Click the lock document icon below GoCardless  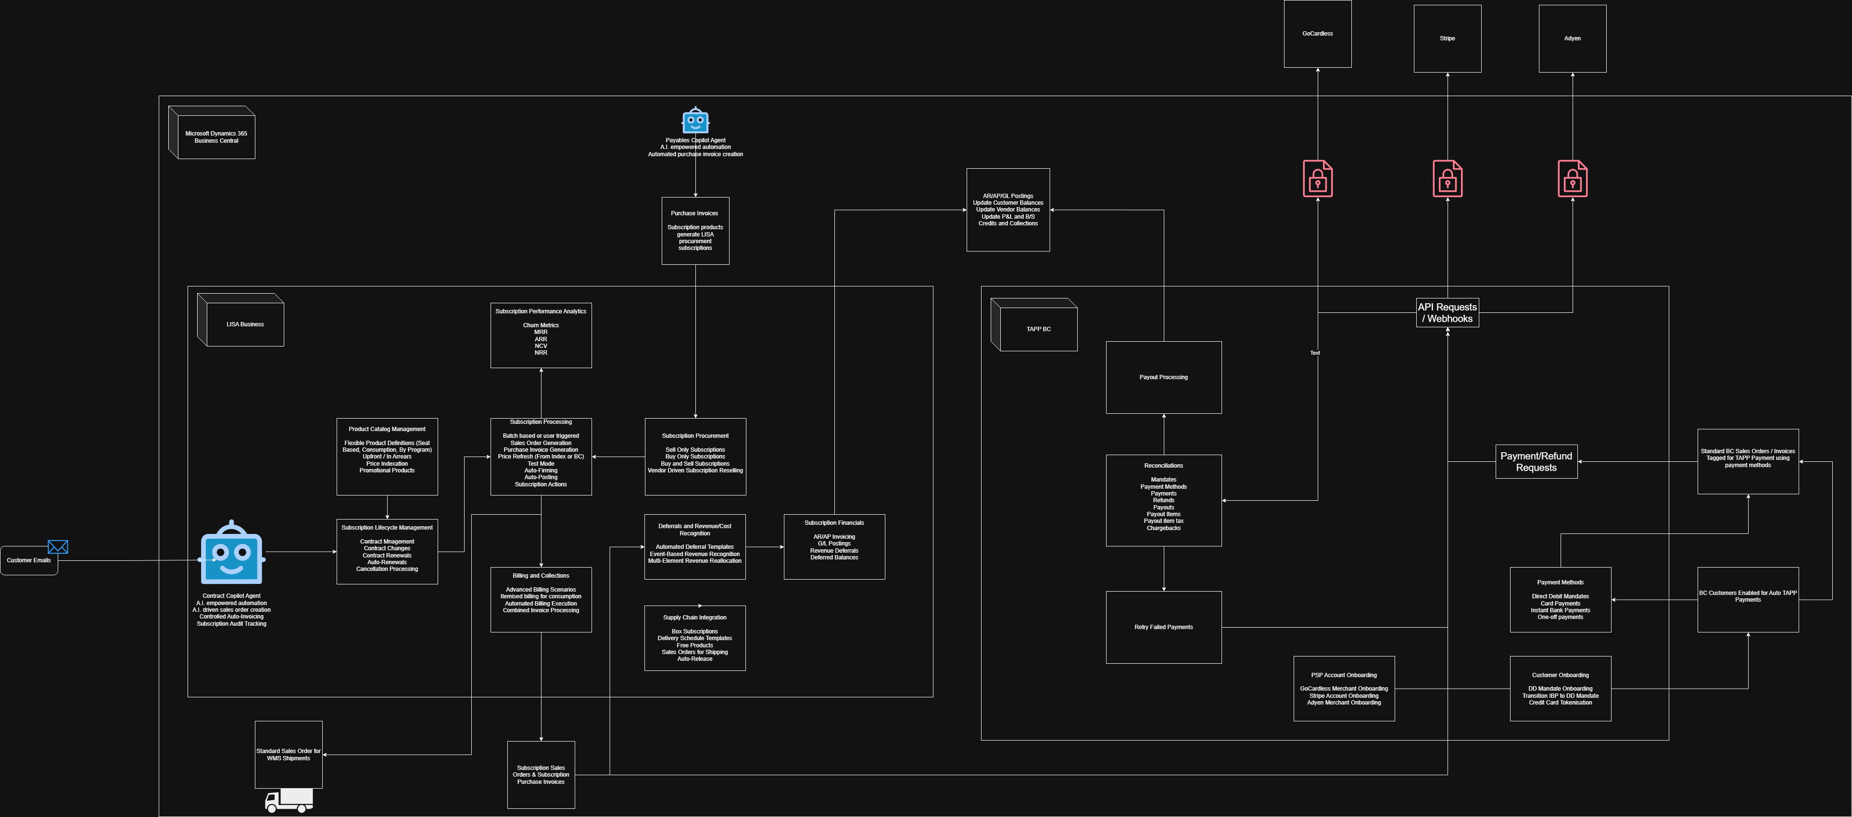click(x=1317, y=178)
